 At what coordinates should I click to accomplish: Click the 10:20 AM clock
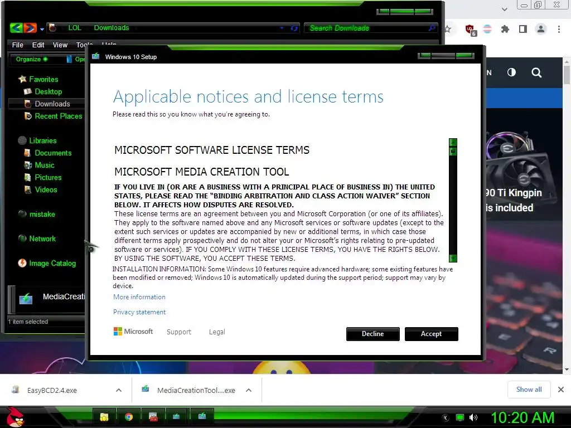522,417
